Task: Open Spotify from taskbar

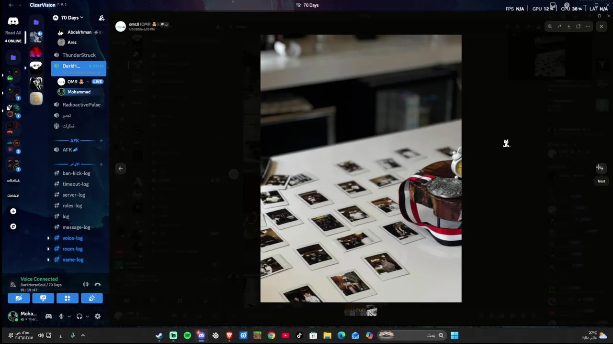Action: point(187,335)
